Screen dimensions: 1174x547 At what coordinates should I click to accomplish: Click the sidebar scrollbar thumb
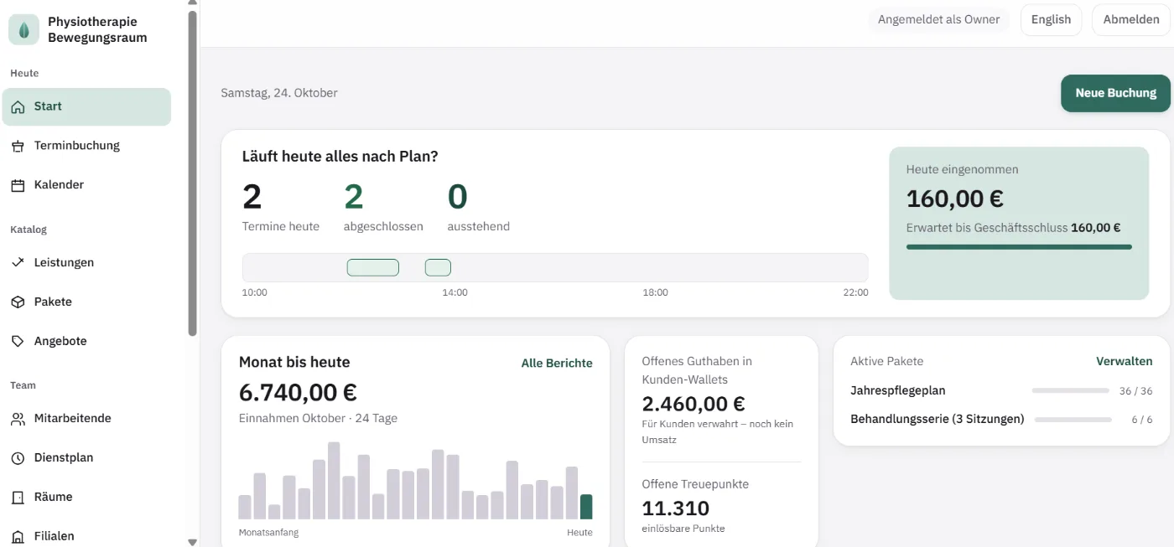coord(193,172)
